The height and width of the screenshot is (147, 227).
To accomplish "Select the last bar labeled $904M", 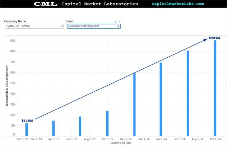I will [x=215, y=88].
